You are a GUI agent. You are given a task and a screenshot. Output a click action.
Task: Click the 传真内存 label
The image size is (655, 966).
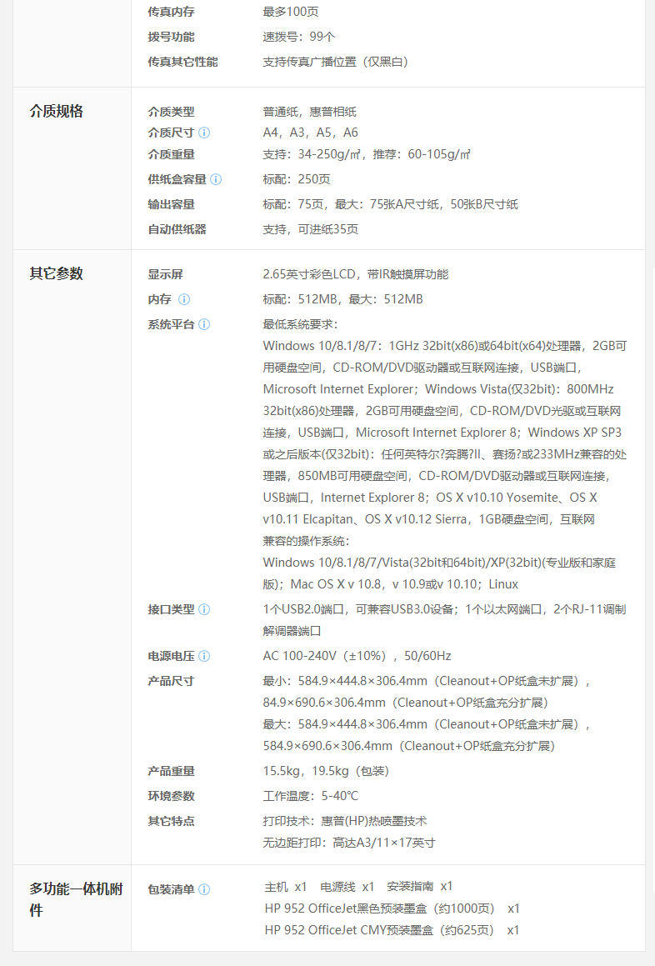click(x=172, y=12)
